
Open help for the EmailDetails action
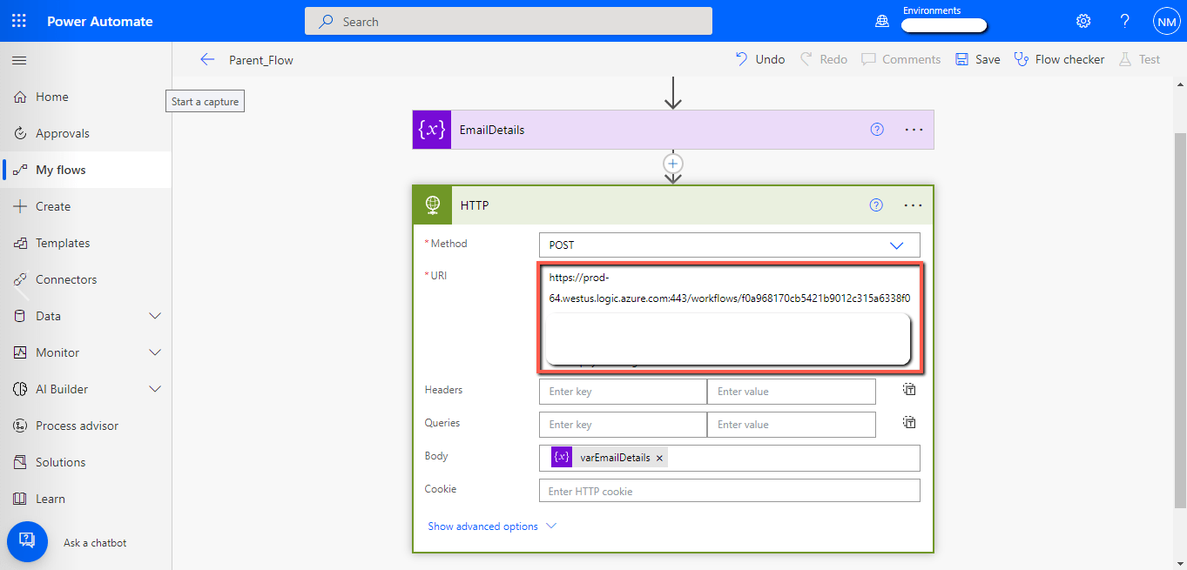(x=877, y=130)
